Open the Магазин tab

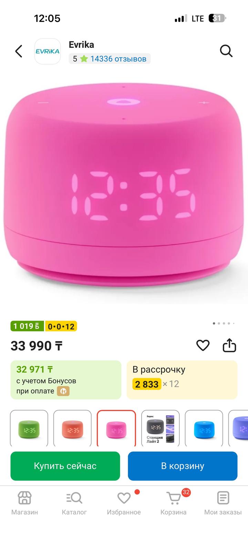pos(24,503)
